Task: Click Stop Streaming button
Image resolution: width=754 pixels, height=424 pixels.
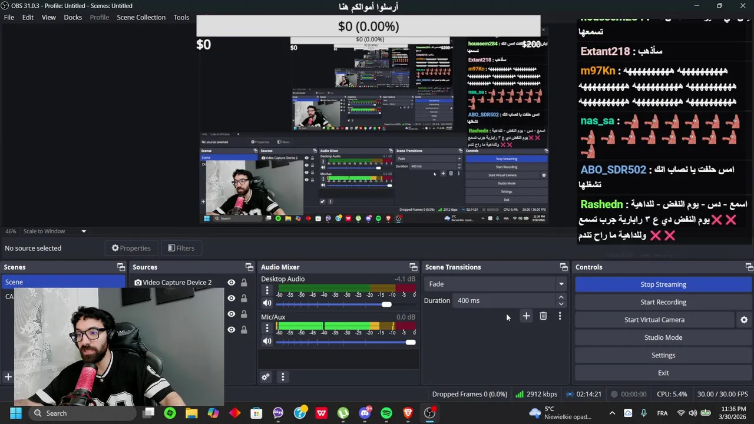Action: click(x=663, y=284)
